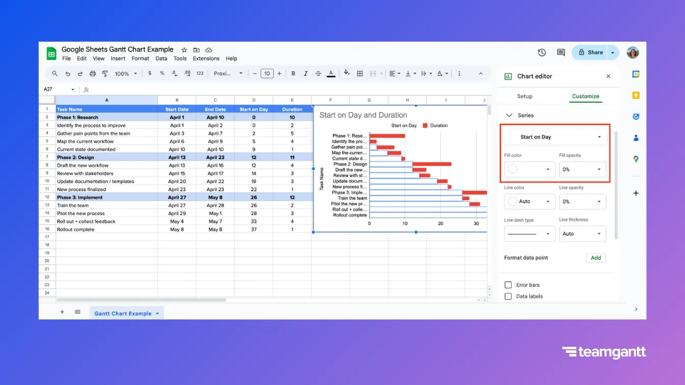Open the Start on Day series dropdown
Screen dimensions: 685x385
(x=555, y=136)
